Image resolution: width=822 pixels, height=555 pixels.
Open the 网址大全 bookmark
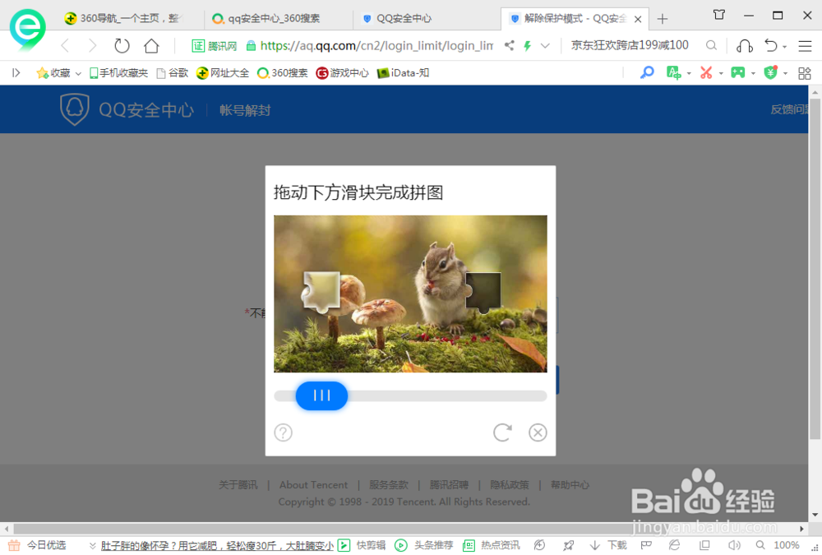click(x=223, y=73)
